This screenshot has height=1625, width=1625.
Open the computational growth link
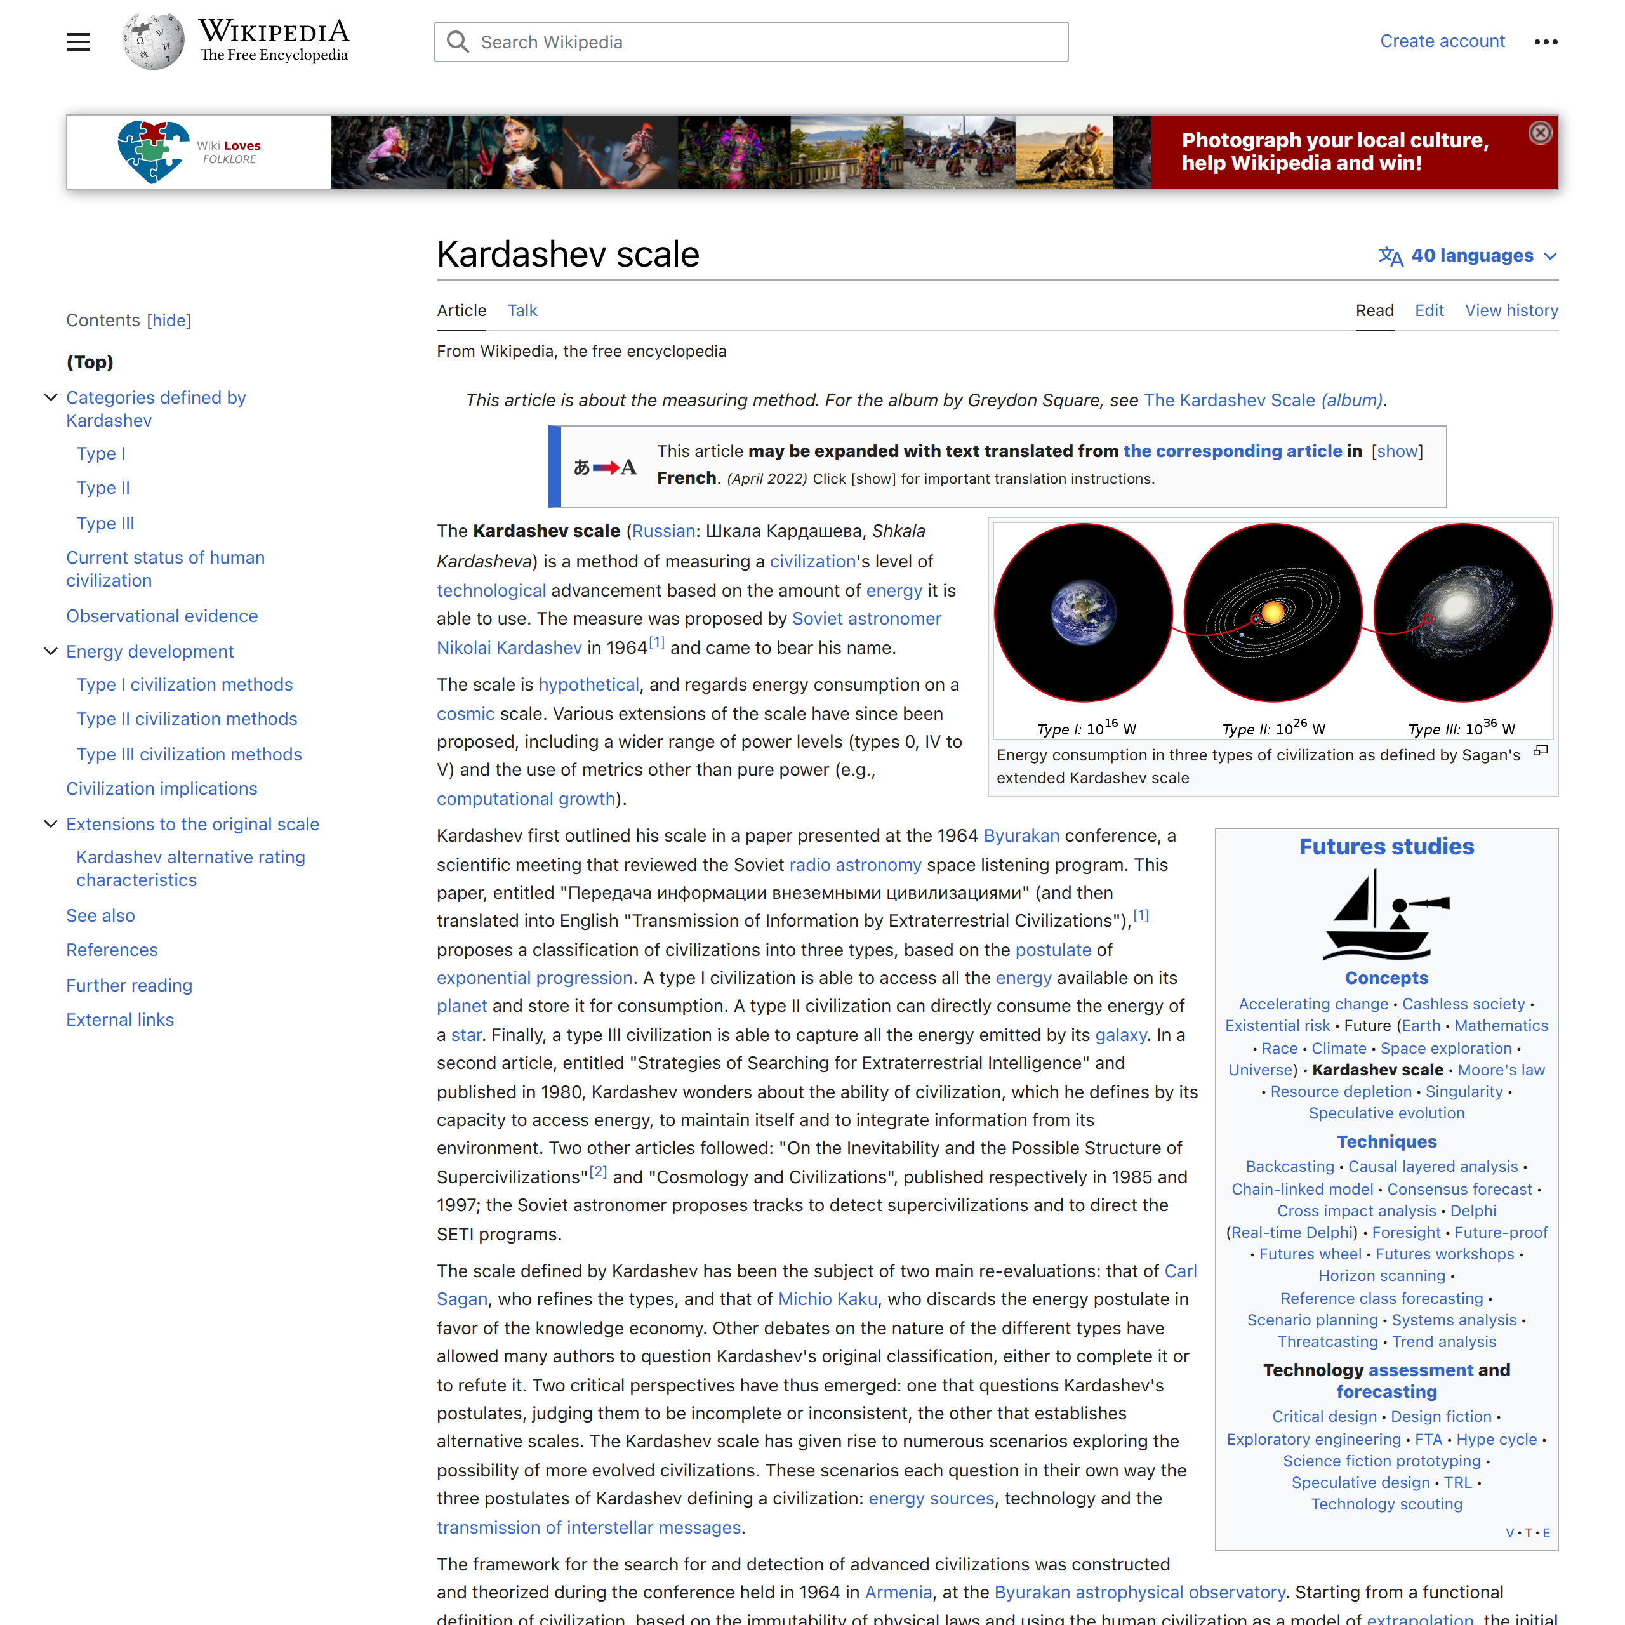526,799
